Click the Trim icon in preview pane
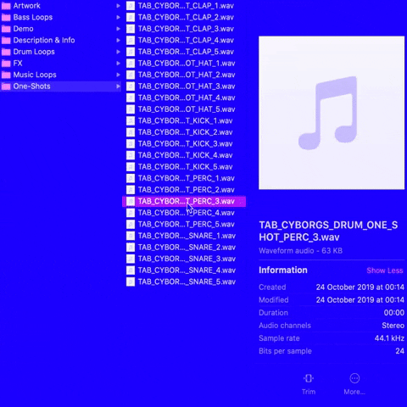Image resolution: width=407 pixels, height=407 pixels. coord(309,378)
